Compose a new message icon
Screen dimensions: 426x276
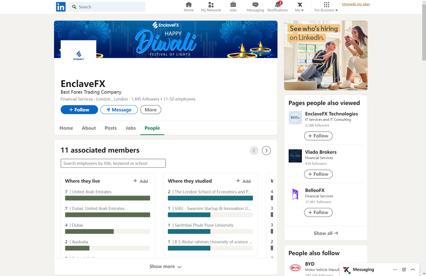404,270
